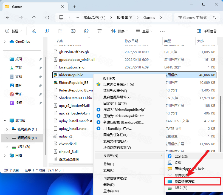Viewport: 223px width, 195px height.
Task: Select the vivoxsdk.dll file
Action: [68, 144]
